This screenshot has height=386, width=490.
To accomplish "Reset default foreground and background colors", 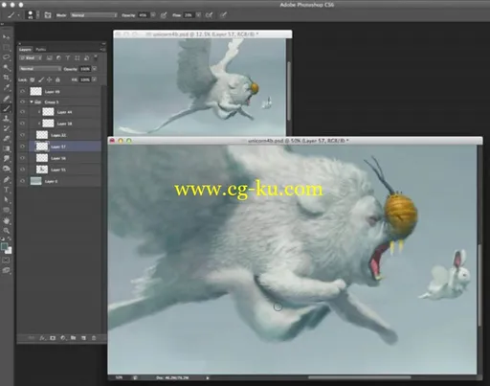I will click(x=3, y=238).
